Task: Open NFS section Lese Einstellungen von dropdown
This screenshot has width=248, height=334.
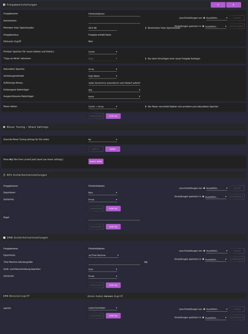Action: point(217,188)
